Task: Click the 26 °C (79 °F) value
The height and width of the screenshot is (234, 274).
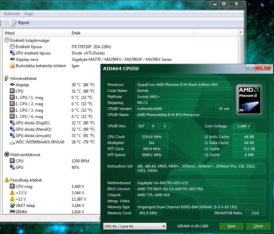Action: coord(83,142)
